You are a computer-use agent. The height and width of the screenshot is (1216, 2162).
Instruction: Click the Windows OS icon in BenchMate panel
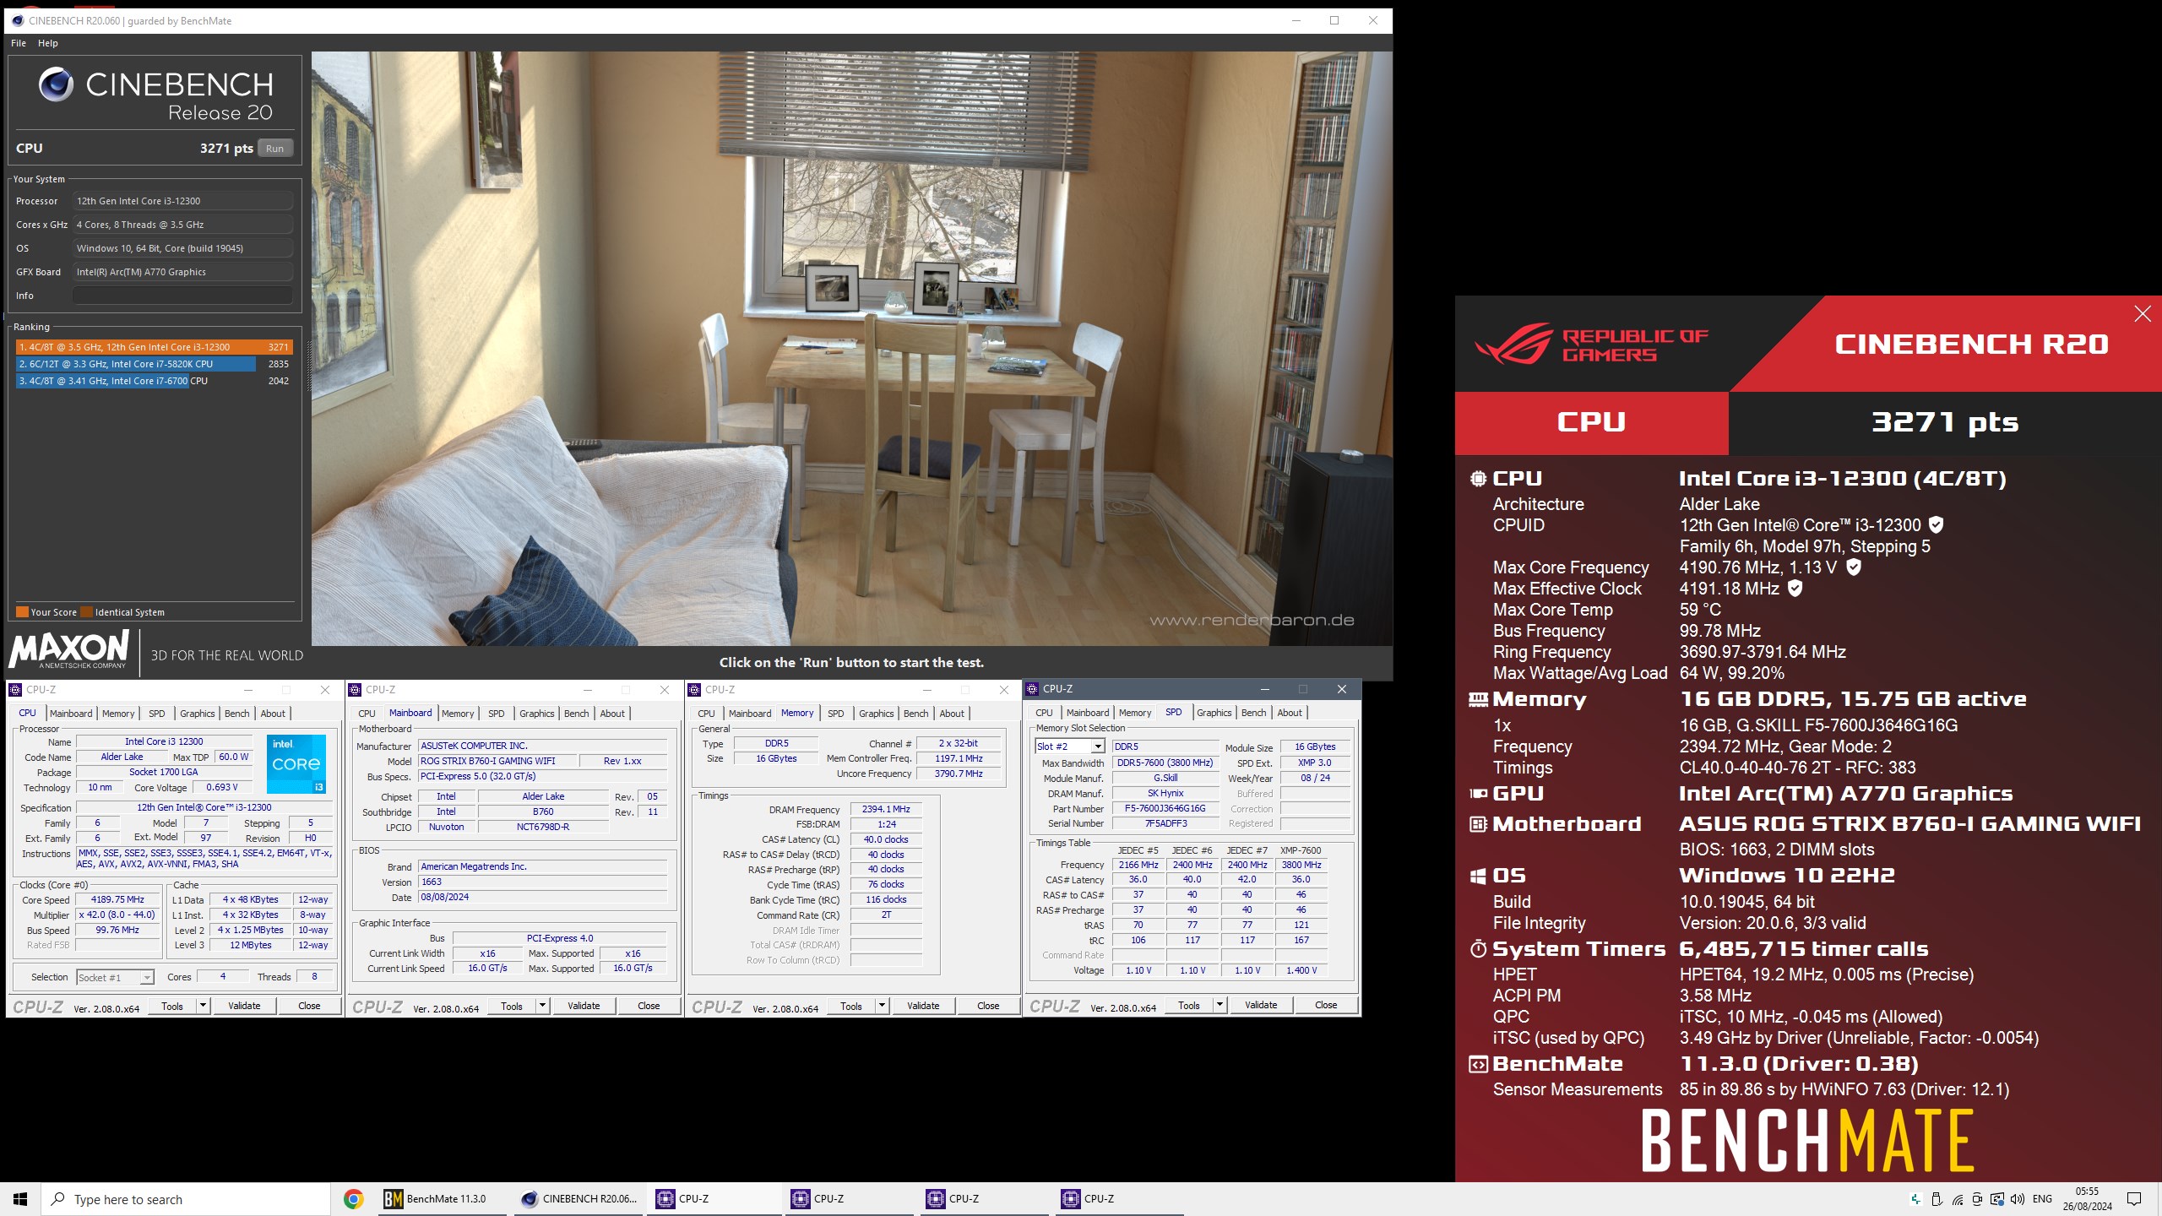tap(1478, 876)
